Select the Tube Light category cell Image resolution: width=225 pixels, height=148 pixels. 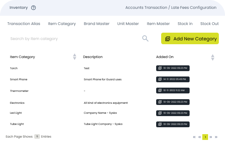[17, 124]
